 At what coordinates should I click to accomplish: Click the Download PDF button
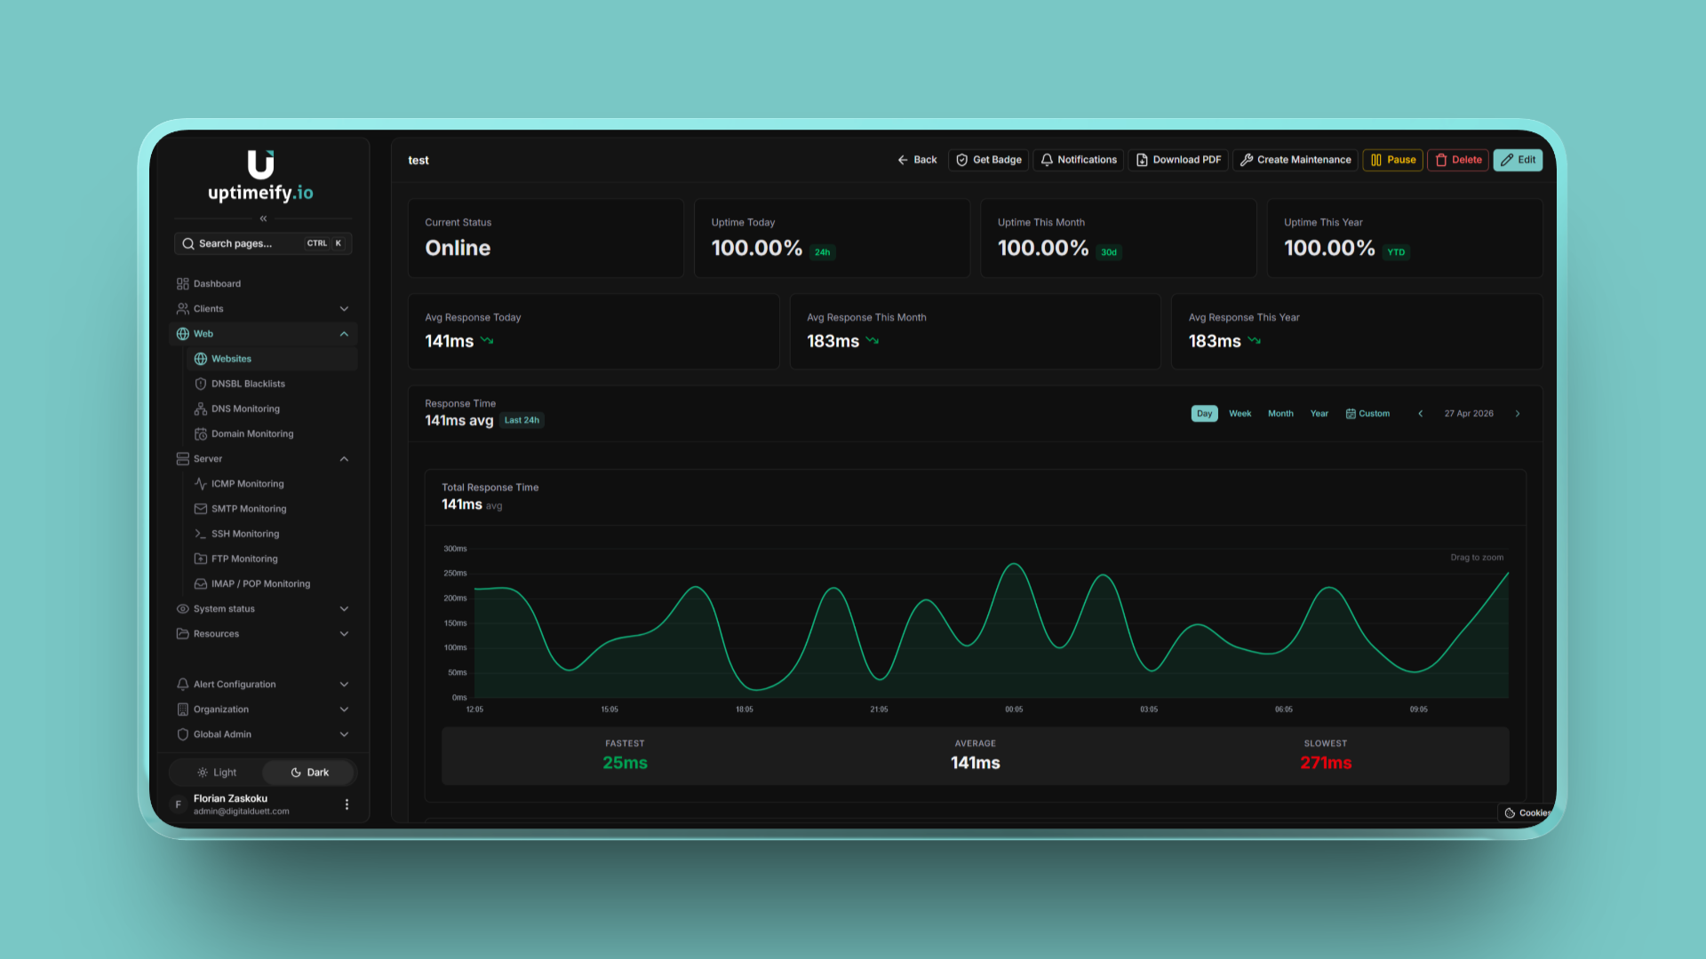point(1178,160)
